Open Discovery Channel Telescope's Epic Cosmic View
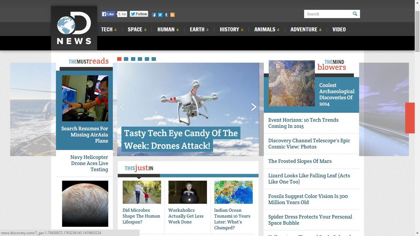This screenshot has height=236, width=420. pos(309,144)
